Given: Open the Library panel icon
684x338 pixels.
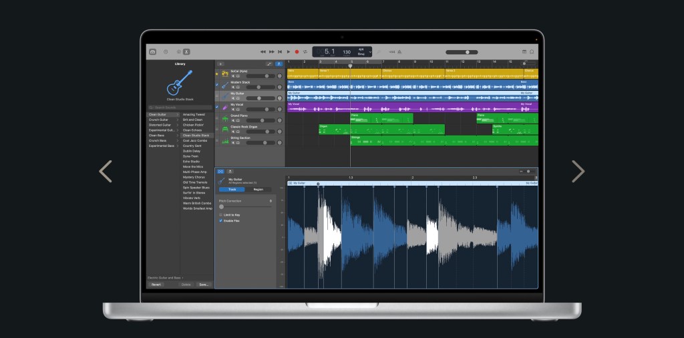Looking at the screenshot, I should pos(153,51).
